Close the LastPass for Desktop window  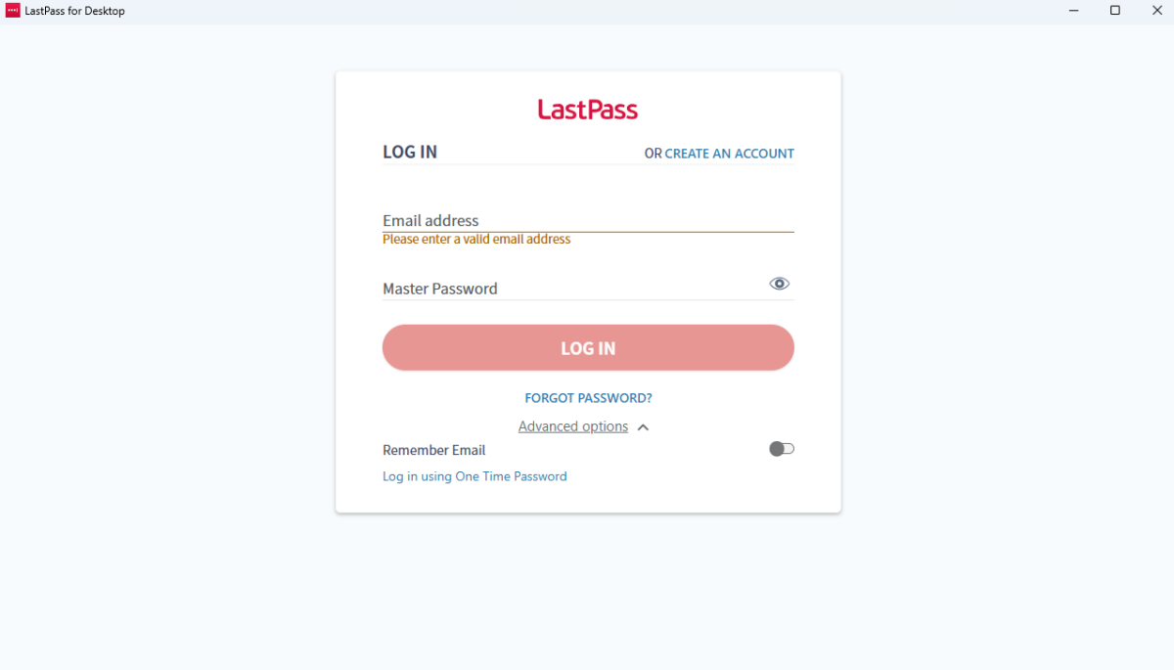pos(1156,11)
